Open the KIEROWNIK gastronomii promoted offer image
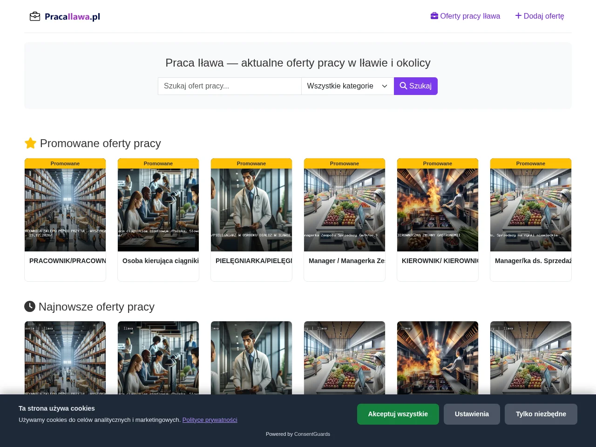Viewport: 596px width, 447px height. pyautogui.click(x=438, y=210)
